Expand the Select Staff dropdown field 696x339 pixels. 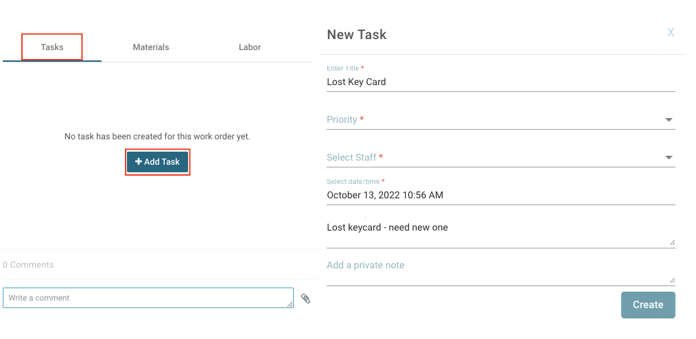coord(494,158)
